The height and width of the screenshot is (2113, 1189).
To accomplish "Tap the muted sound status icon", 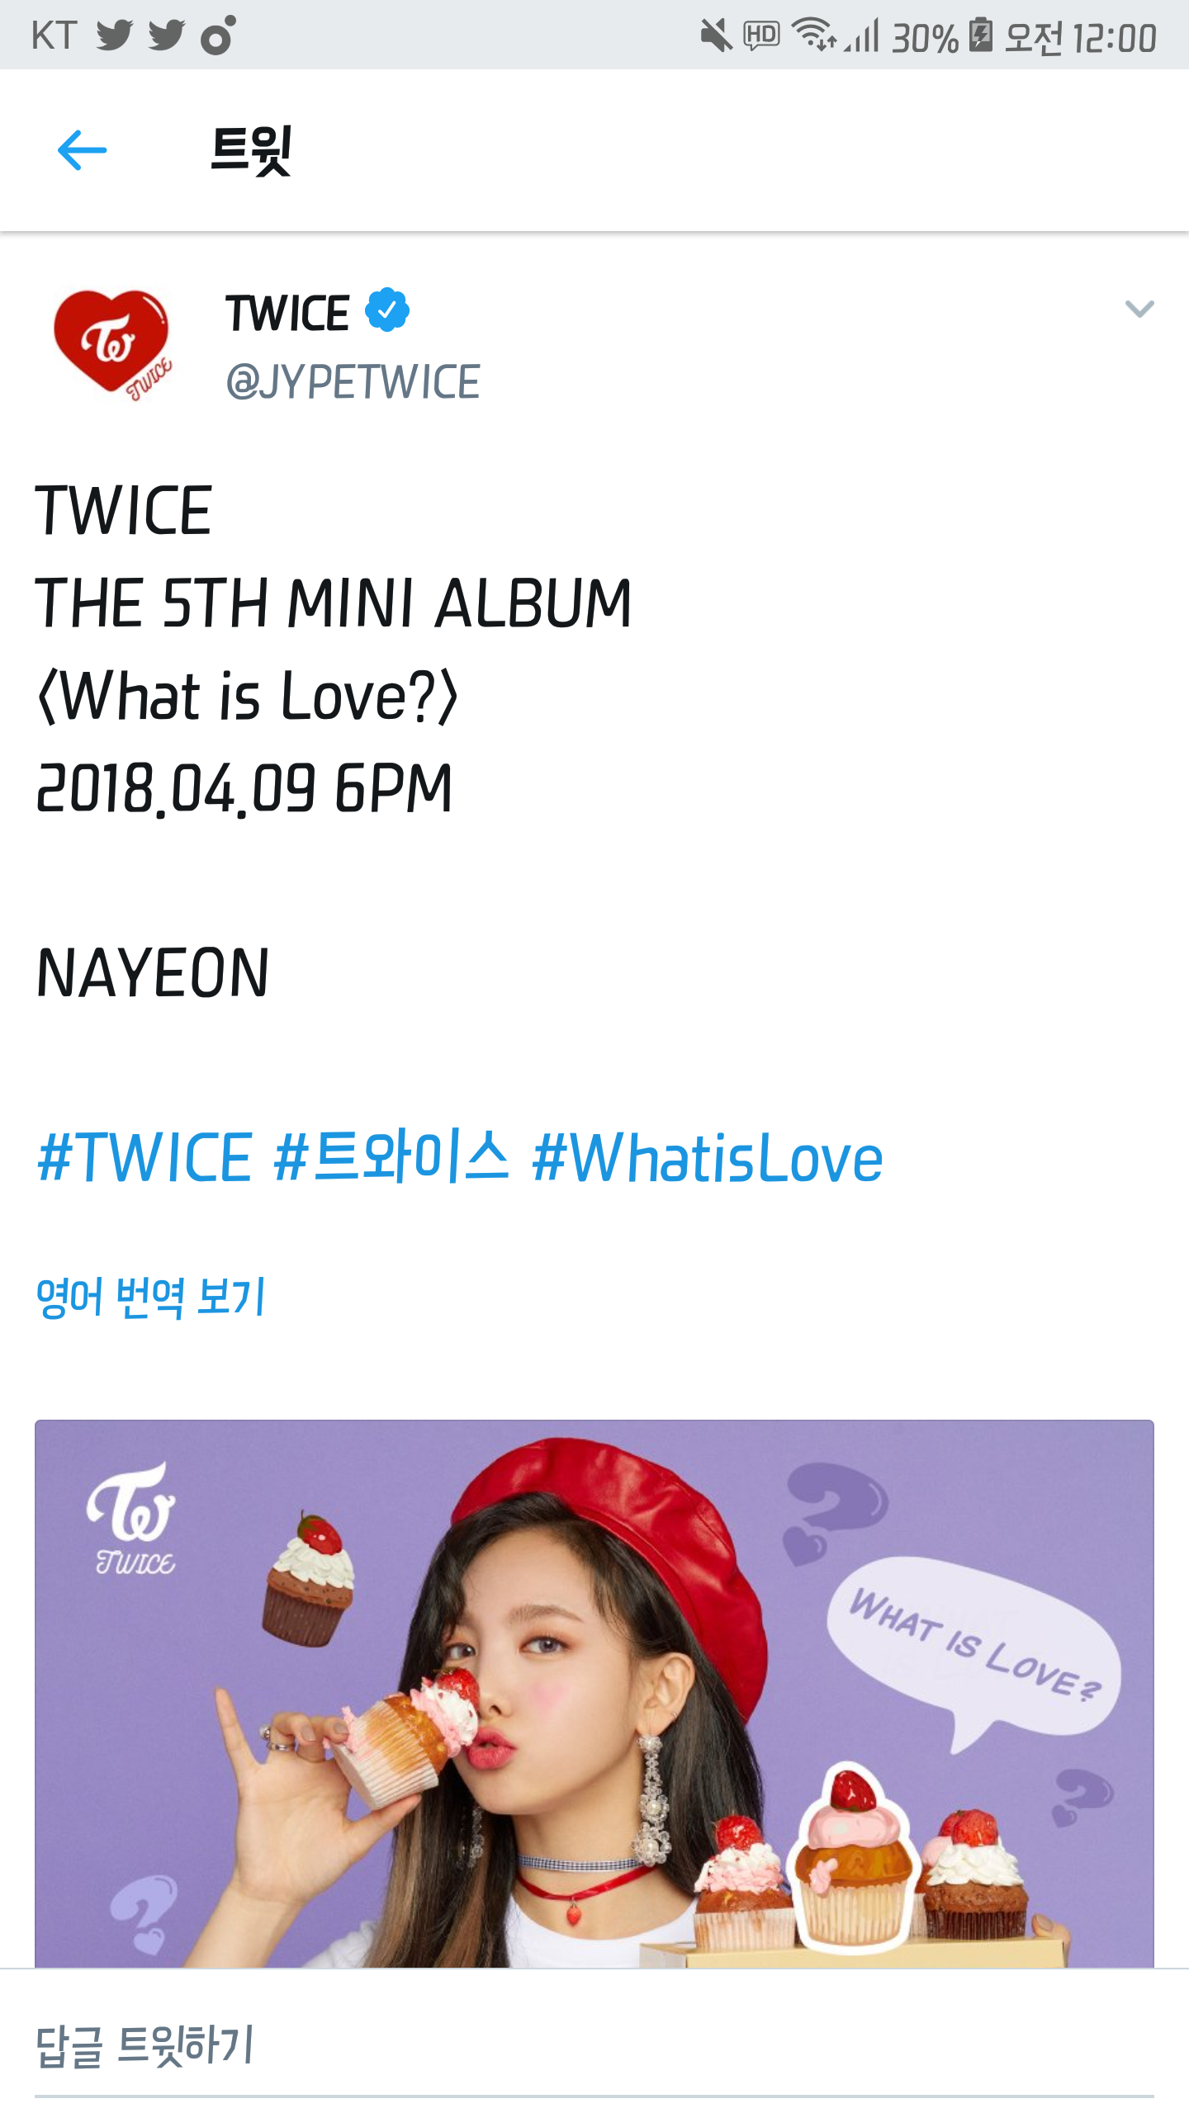I will tap(716, 36).
